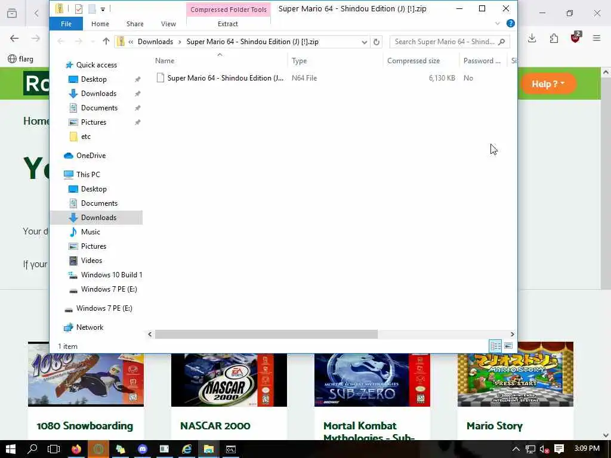611x458 pixels.
Task: Open the Help dropdown on the webpage
Action: point(548,83)
